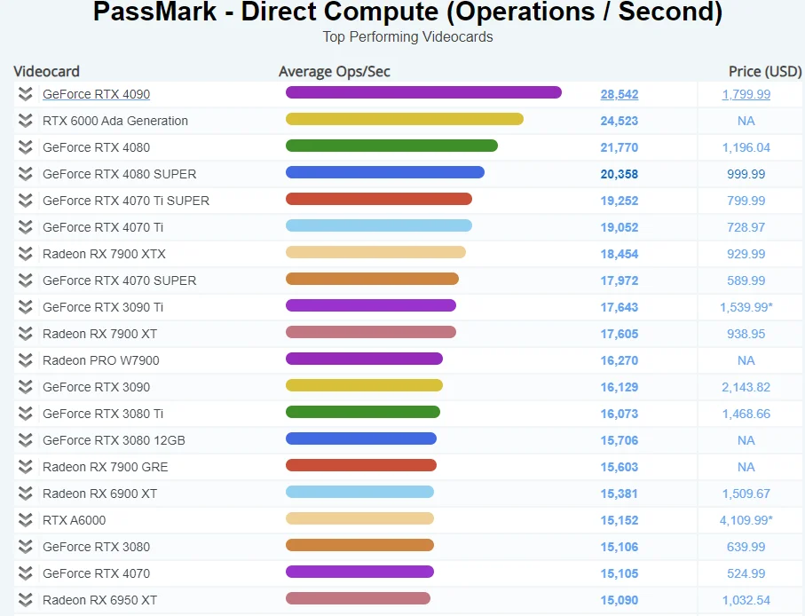Expand details for RTX 6000 Ada Generation
Viewport: 805px width, 616px height.
click(25, 121)
